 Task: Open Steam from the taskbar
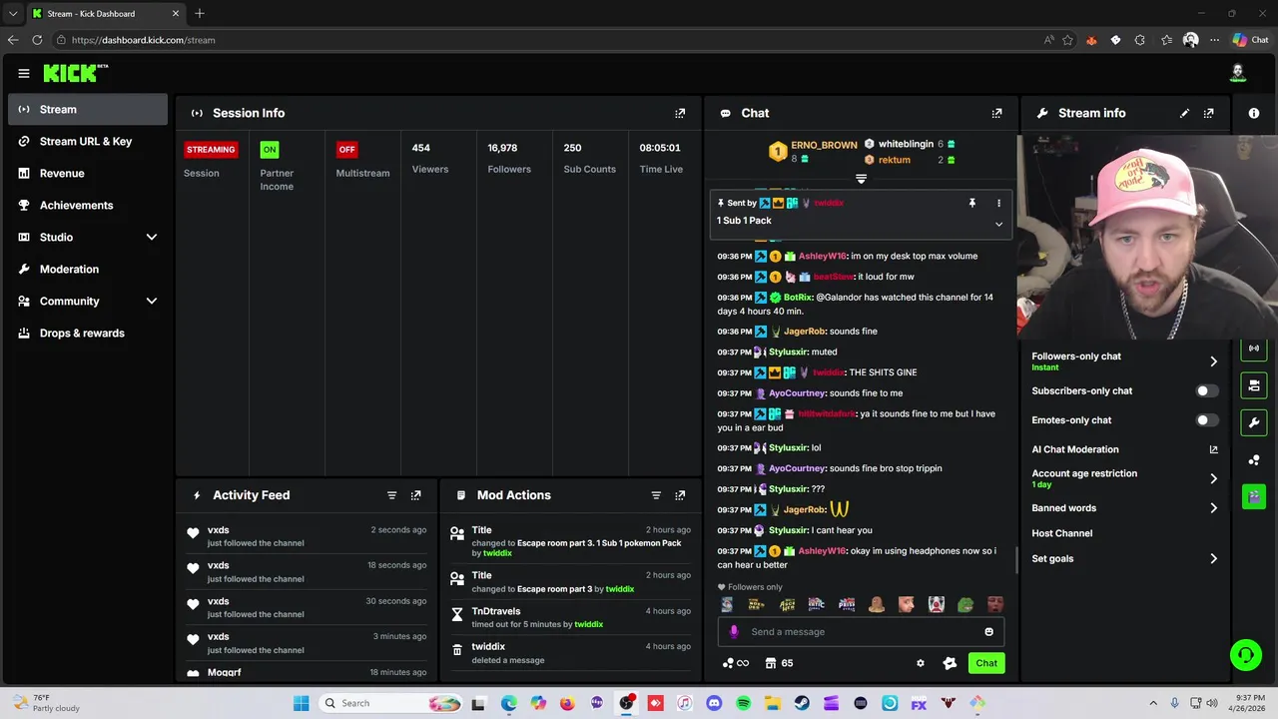tap(802, 703)
